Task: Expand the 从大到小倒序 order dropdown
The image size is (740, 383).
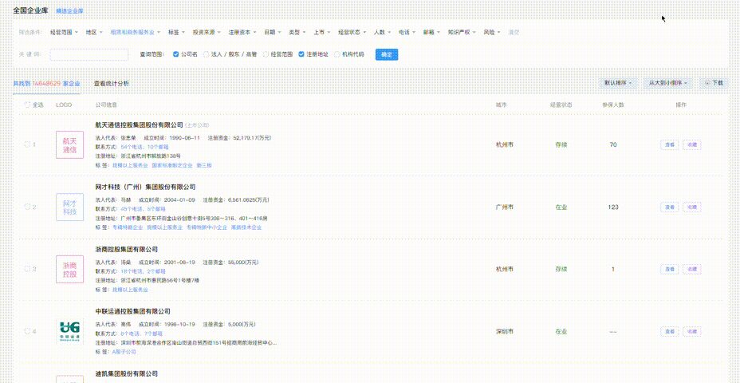Action: tap(667, 83)
